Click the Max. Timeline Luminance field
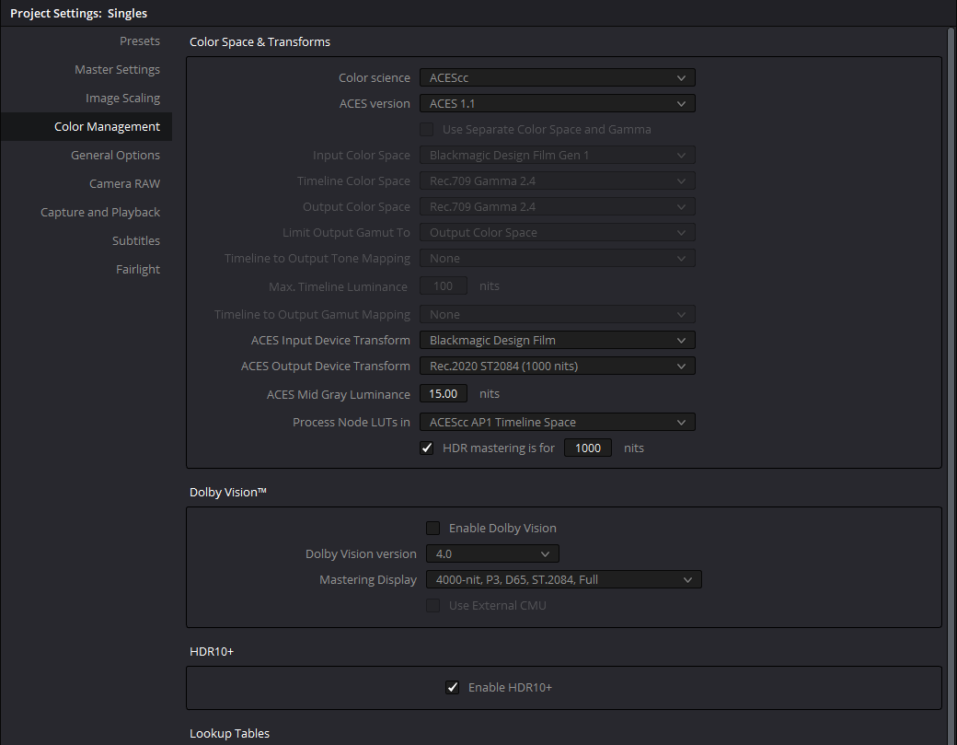Screen dimensions: 957x745 (444, 285)
